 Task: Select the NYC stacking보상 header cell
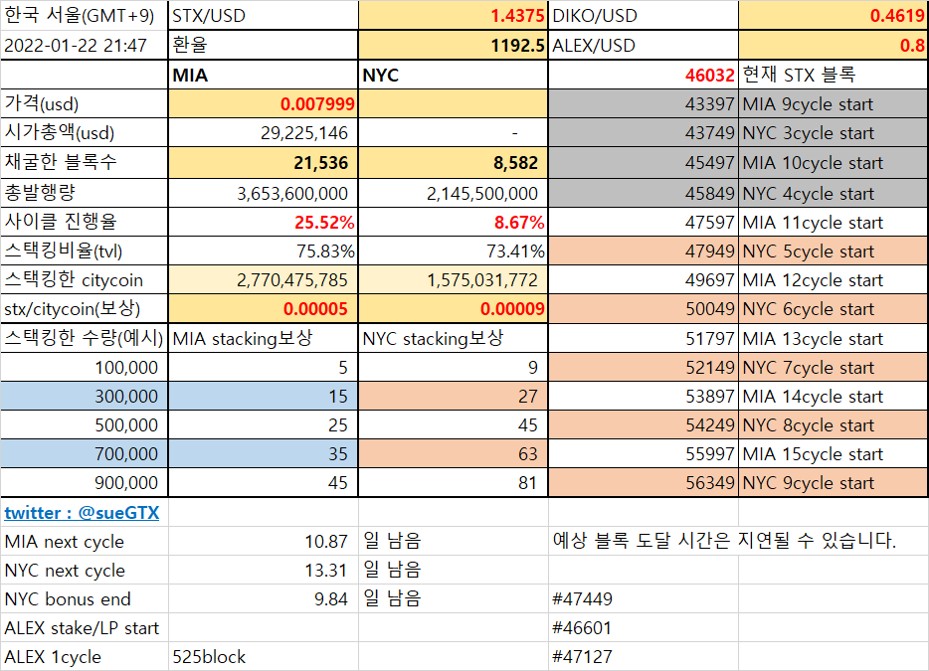coord(454,339)
